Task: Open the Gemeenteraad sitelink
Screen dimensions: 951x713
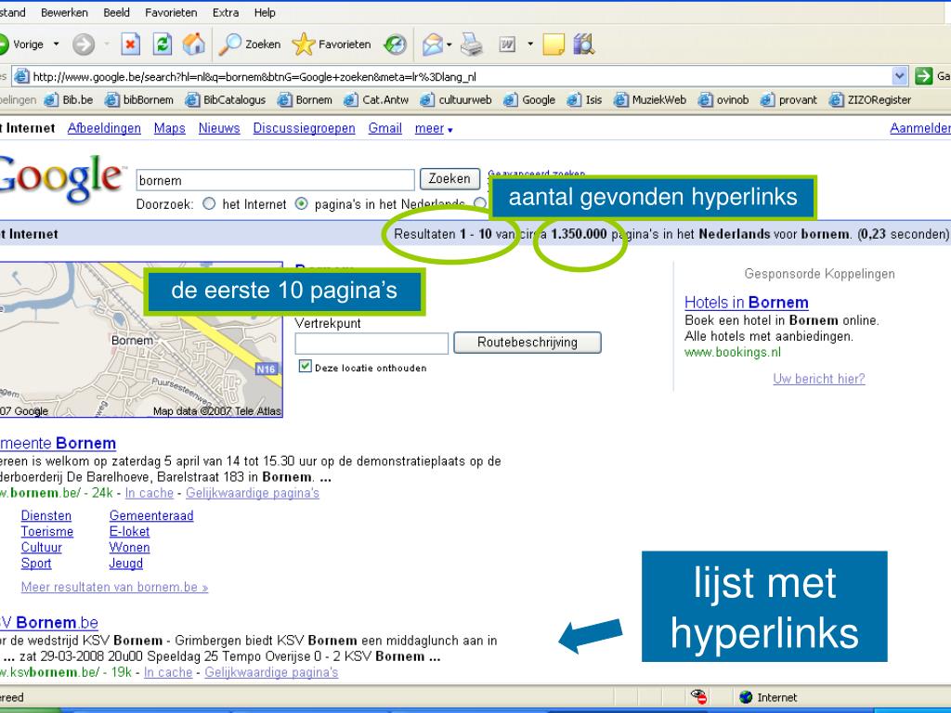Action: coord(151,515)
